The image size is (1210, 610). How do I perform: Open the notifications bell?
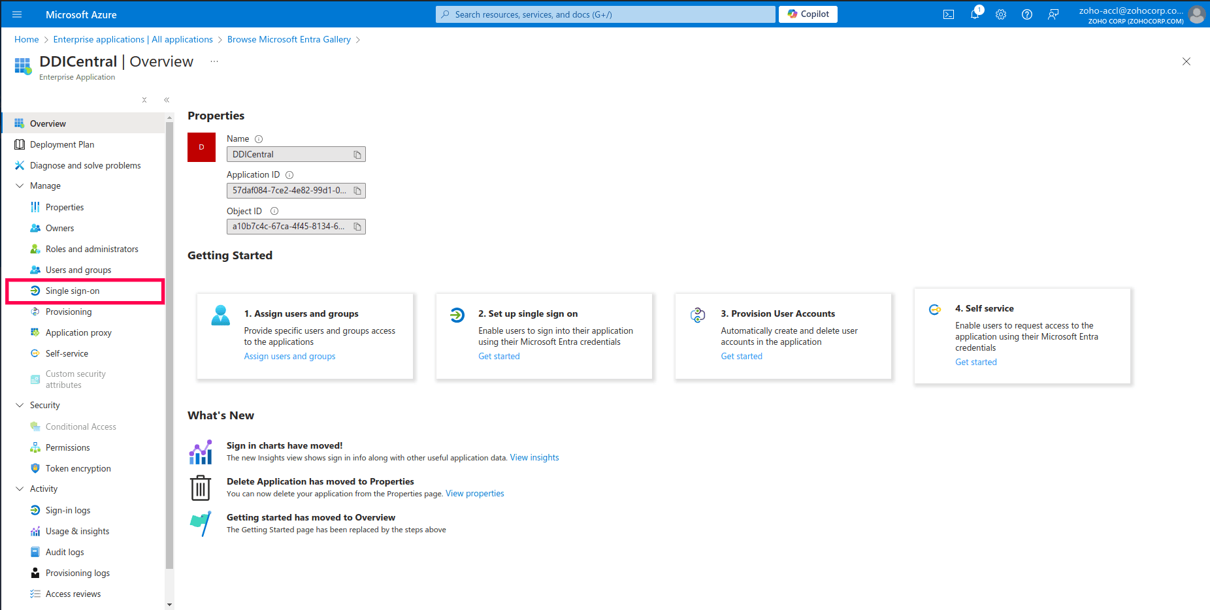tap(974, 14)
